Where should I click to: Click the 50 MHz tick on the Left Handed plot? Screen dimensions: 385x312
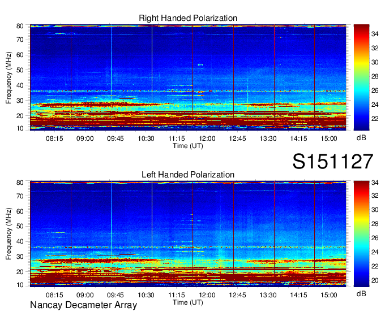(x=20, y=227)
